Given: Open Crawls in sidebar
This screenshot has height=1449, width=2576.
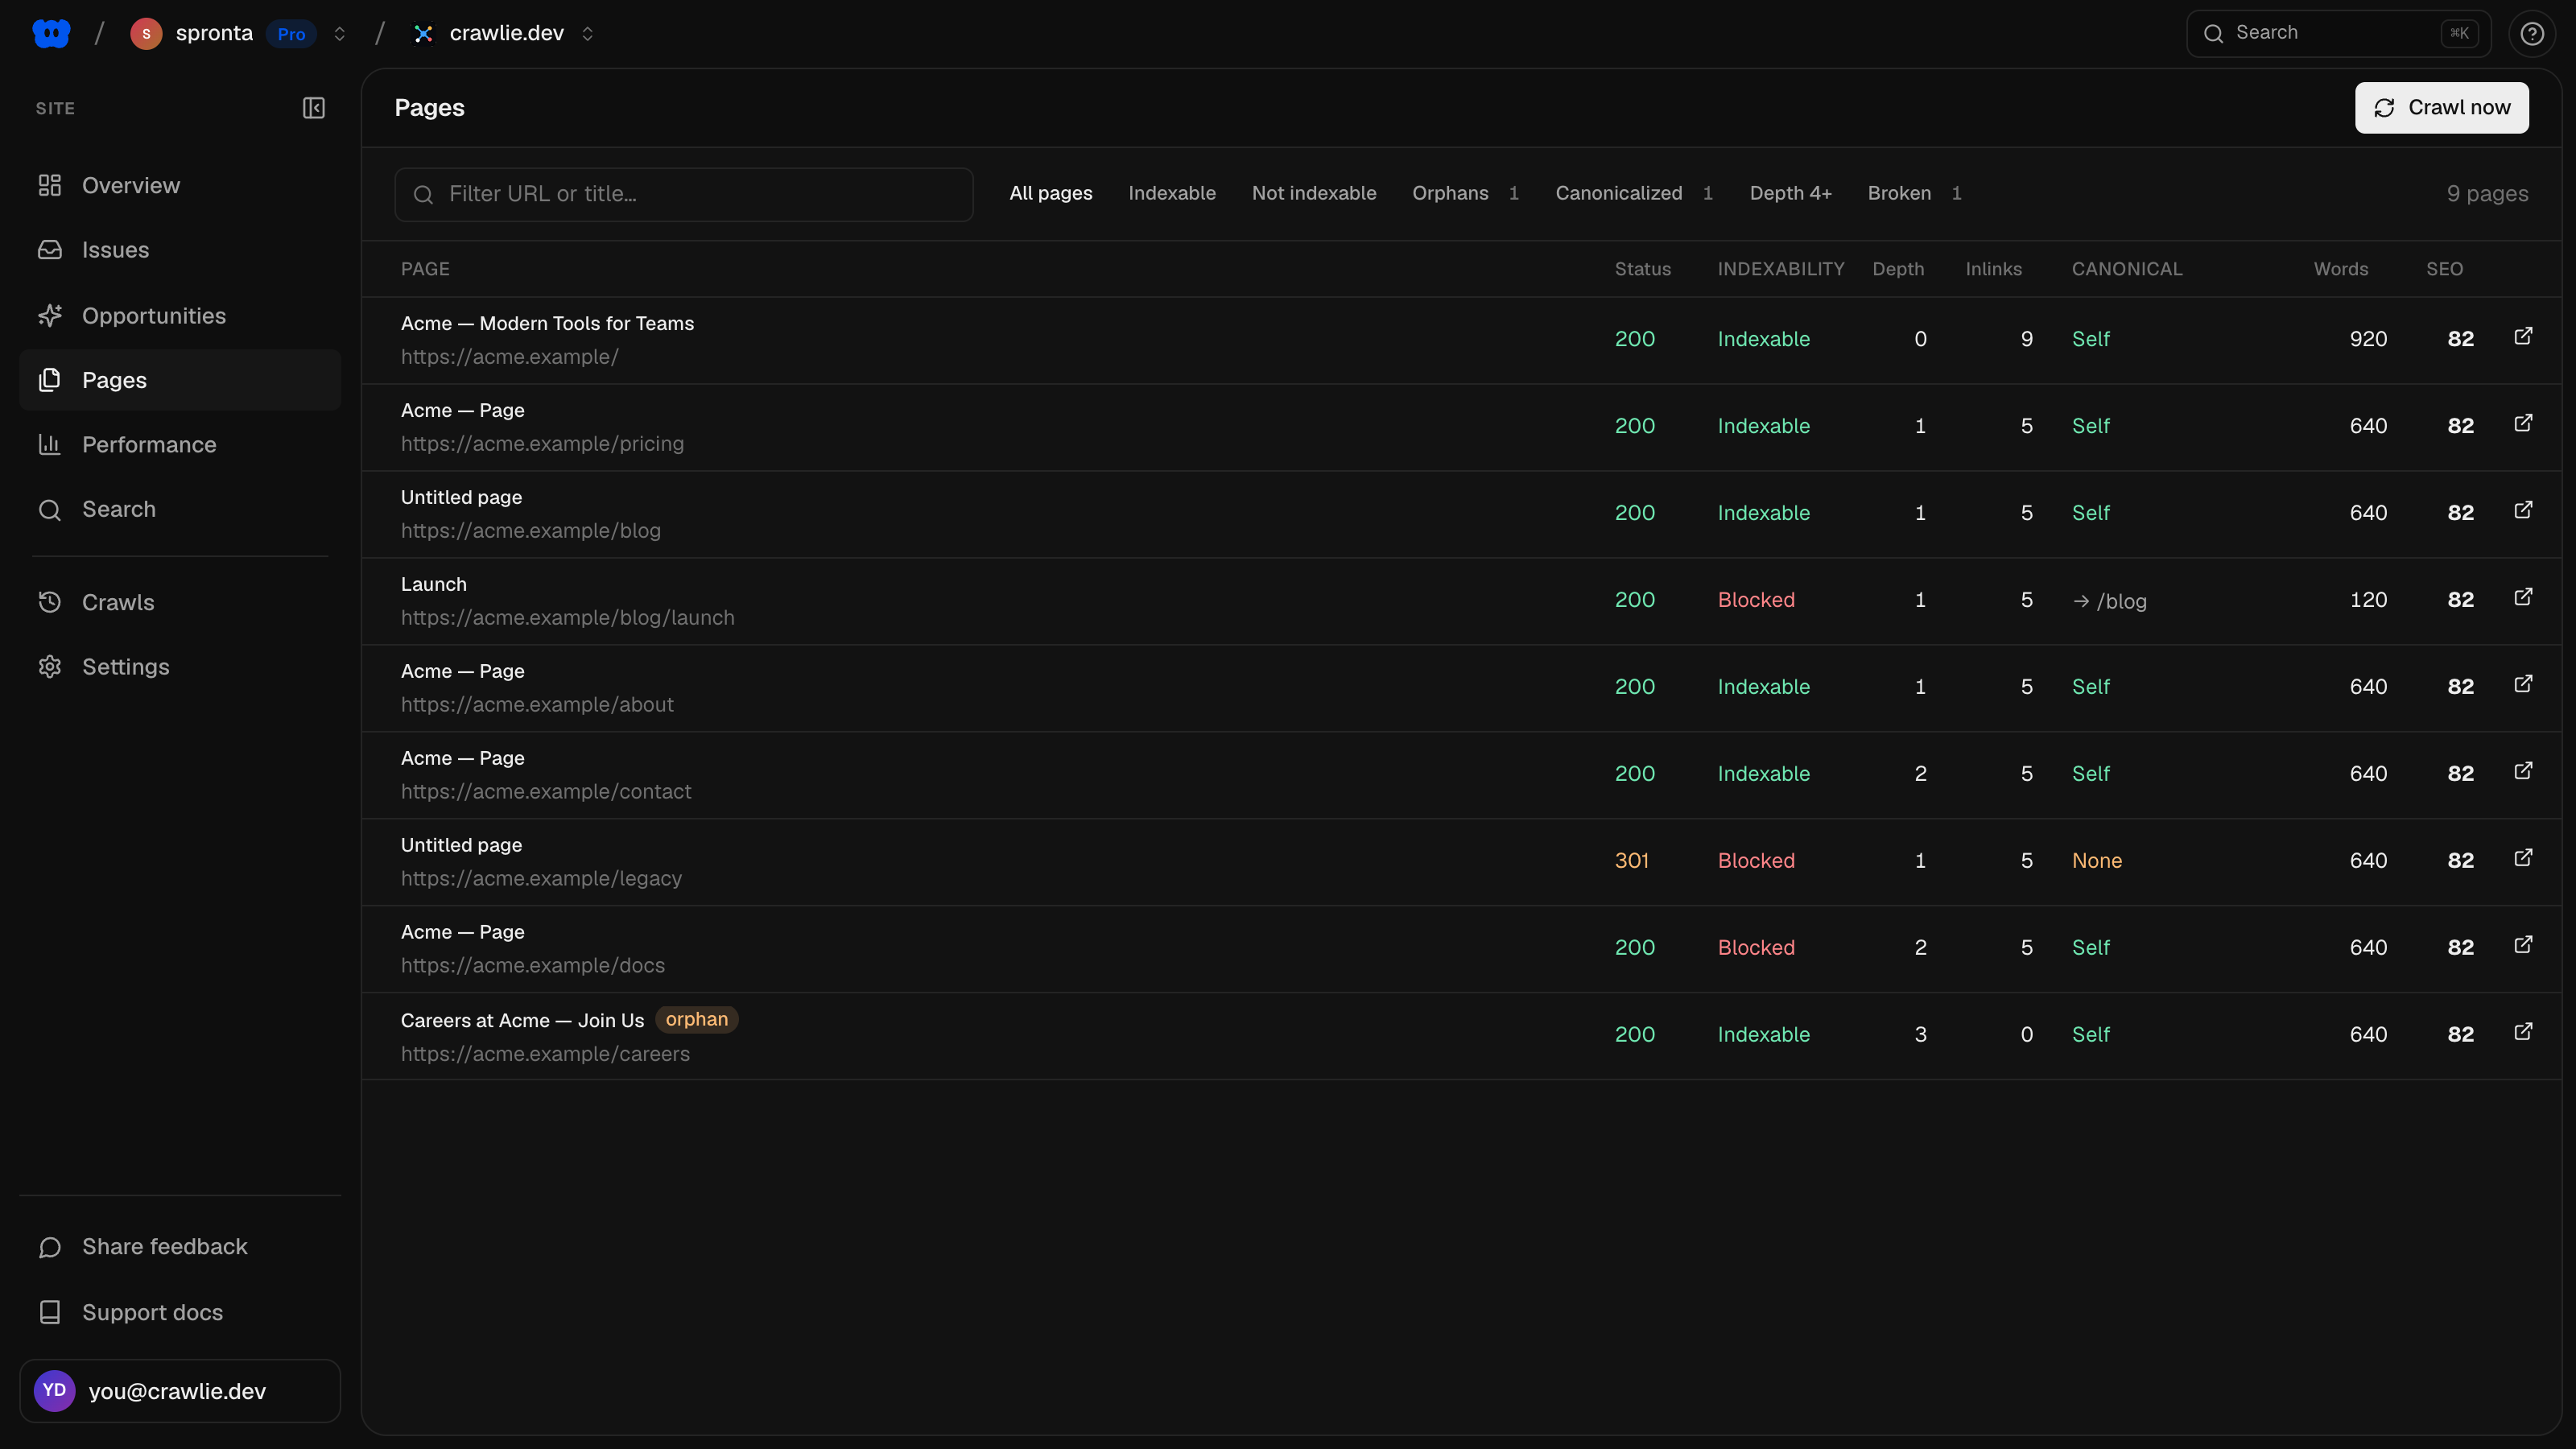Looking at the screenshot, I should coord(180,602).
